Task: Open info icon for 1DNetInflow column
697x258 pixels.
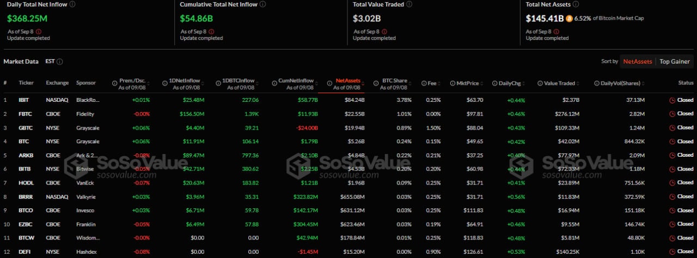Action: pyautogui.click(x=165, y=83)
